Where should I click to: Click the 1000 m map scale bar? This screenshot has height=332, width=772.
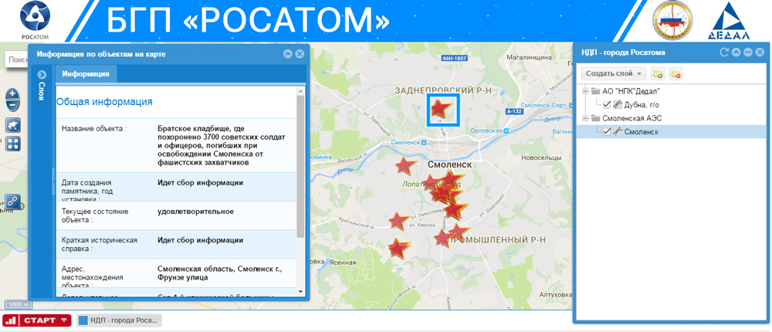pyautogui.click(x=19, y=305)
